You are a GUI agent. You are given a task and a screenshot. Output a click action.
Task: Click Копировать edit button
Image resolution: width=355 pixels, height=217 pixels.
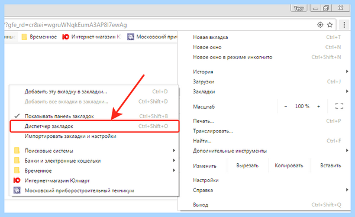coord(289,166)
